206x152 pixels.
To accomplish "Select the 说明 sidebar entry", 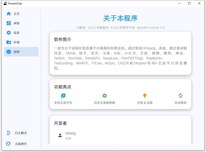I will click(x=21, y=52).
